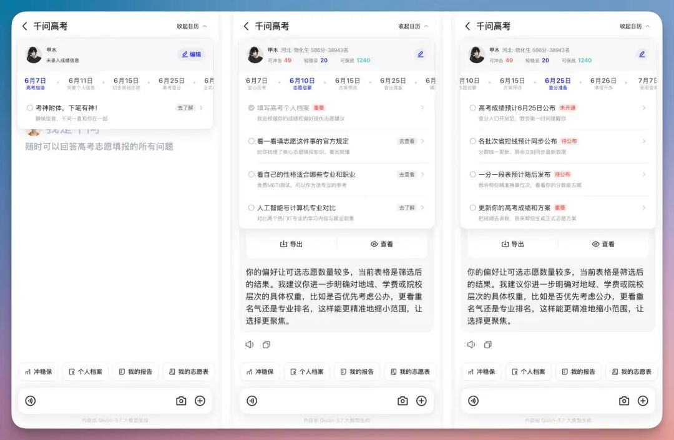Go back using right screen's back arrow
Image resolution: width=674 pixels, height=440 pixels.
tap(467, 26)
